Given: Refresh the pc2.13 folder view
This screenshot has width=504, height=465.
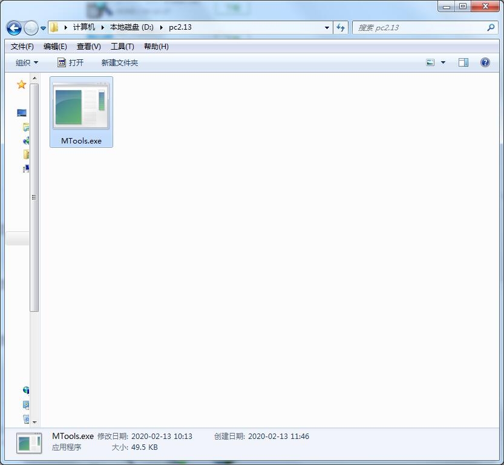Looking at the screenshot, I should pyautogui.click(x=341, y=28).
